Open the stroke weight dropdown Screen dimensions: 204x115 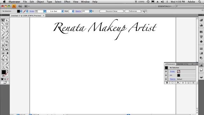point(45,11)
